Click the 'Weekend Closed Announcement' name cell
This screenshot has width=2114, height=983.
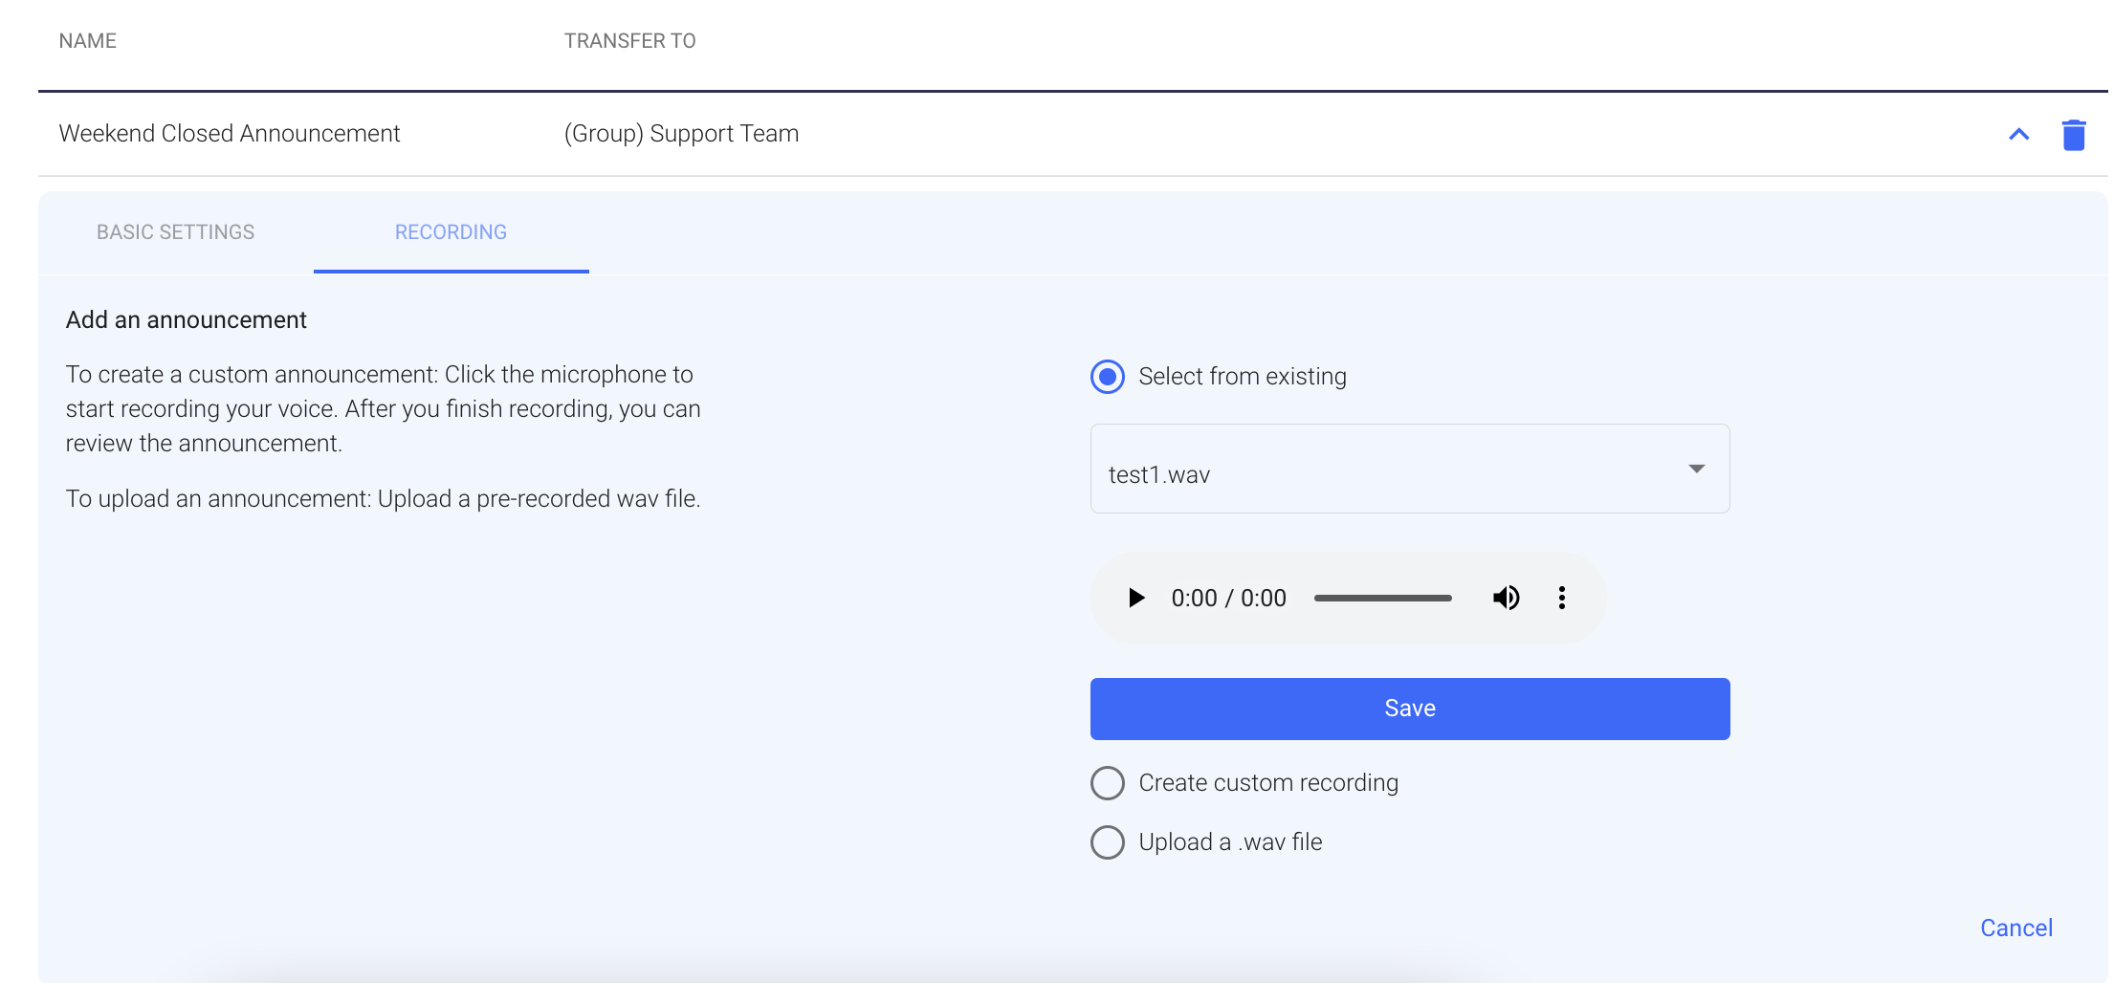(x=230, y=134)
